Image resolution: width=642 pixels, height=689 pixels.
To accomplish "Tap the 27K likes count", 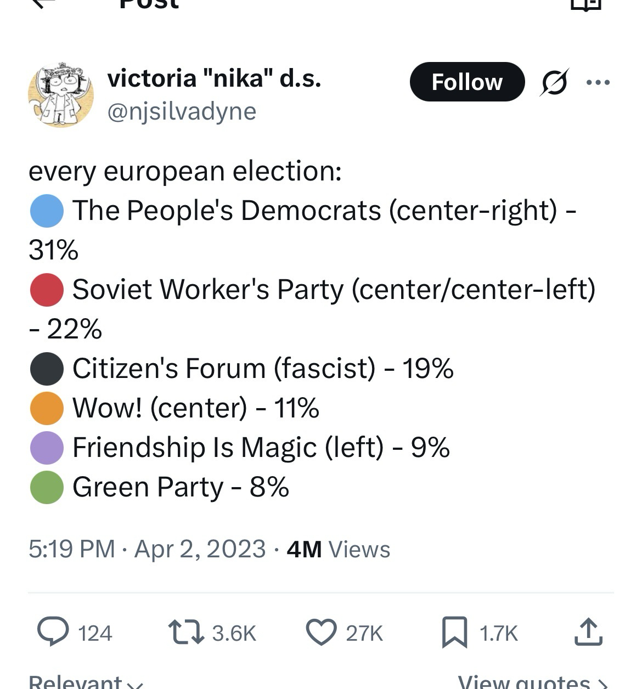I will pyautogui.click(x=364, y=633).
